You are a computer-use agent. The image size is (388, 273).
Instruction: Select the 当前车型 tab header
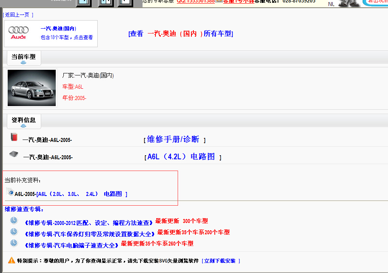(24, 58)
